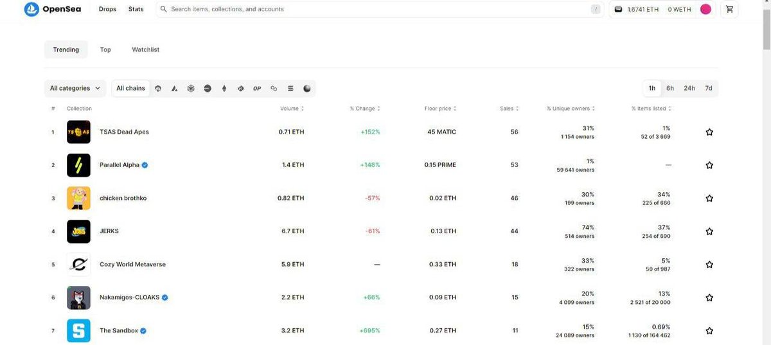This screenshot has height=345, width=771.
Task: Open the shopping cart
Action: pos(729,9)
